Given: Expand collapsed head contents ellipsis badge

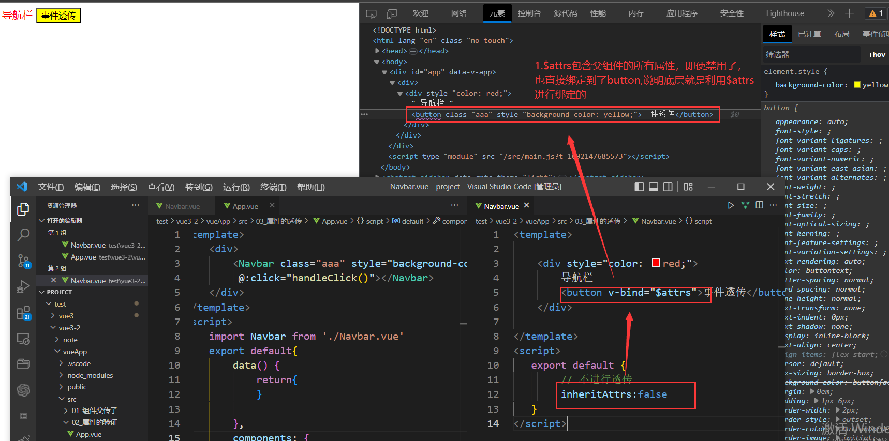Looking at the screenshot, I should pos(413,51).
